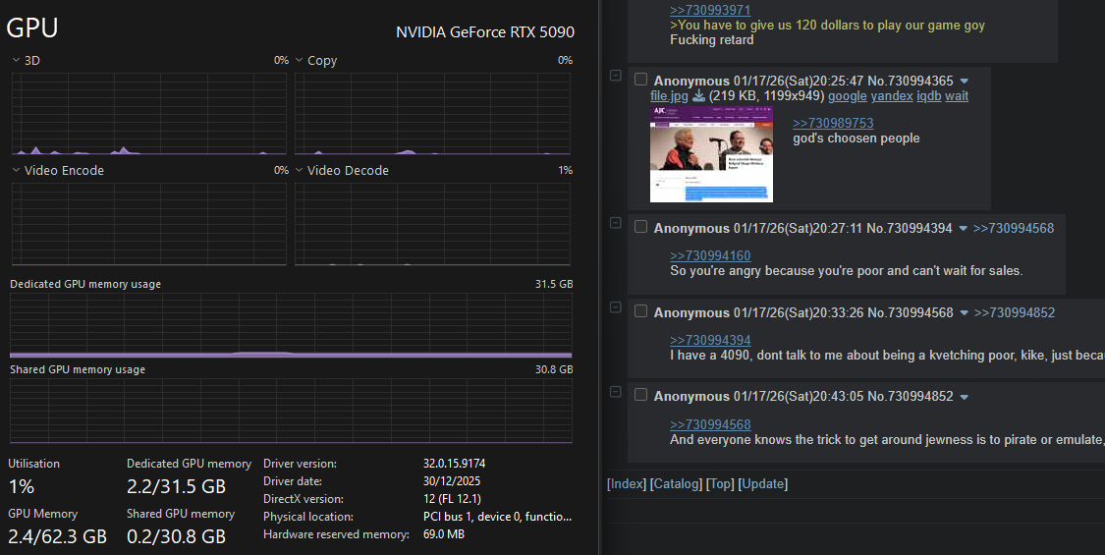The height and width of the screenshot is (555, 1105).
Task: Open the post menu arrow for No.730994365
Action: tap(965, 82)
